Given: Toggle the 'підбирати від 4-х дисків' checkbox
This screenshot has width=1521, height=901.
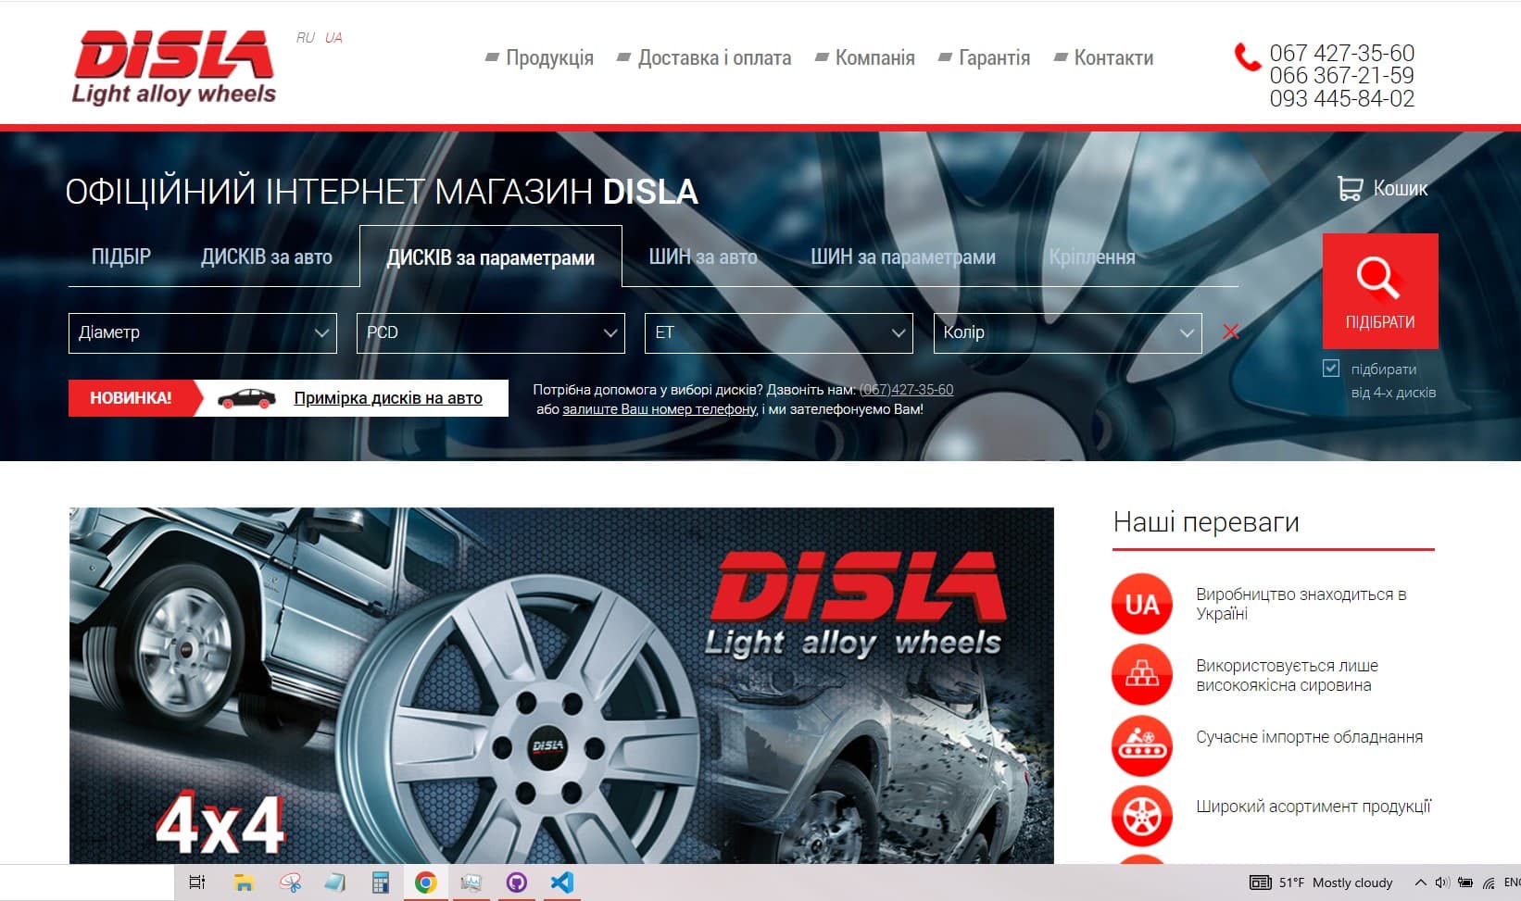Looking at the screenshot, I should (x=1331, y=369).
